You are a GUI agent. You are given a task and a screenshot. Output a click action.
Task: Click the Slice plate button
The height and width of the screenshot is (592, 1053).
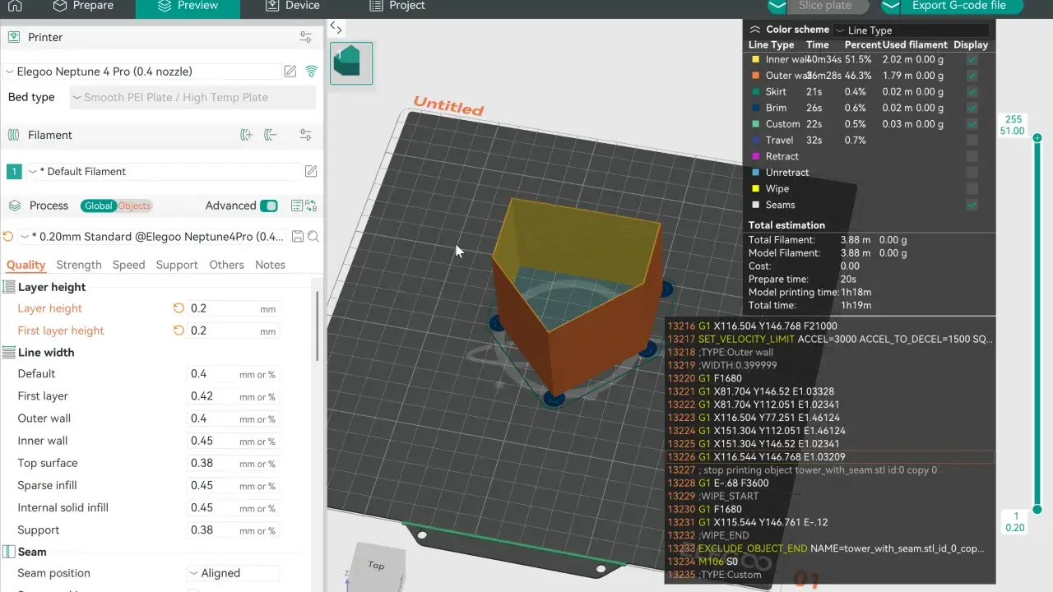(828, 6)
